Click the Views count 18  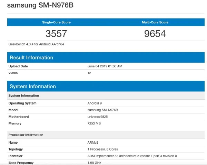[x=89, y=73]
